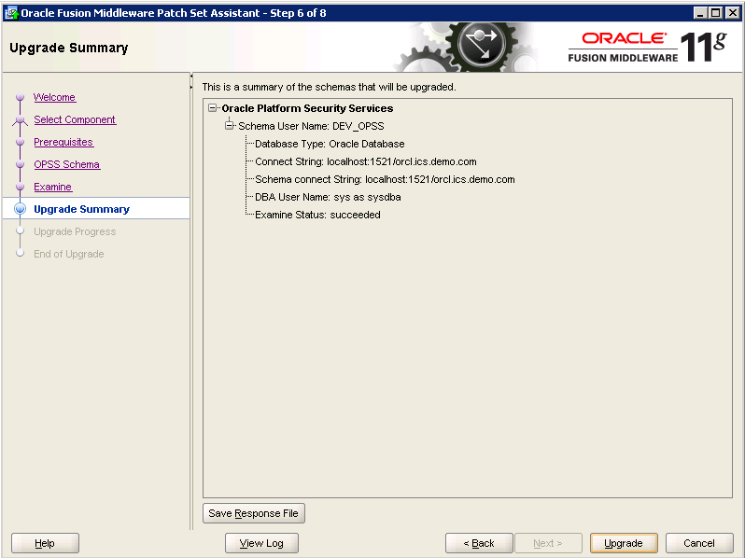Collapse the Oracle Platform Security Services node
This screenshot has width=745, height=558.
(x=212, y=108)
